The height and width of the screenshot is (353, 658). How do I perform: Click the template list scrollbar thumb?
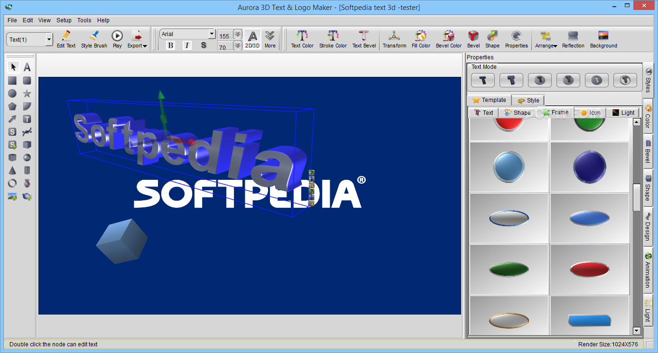pos(637,197)
